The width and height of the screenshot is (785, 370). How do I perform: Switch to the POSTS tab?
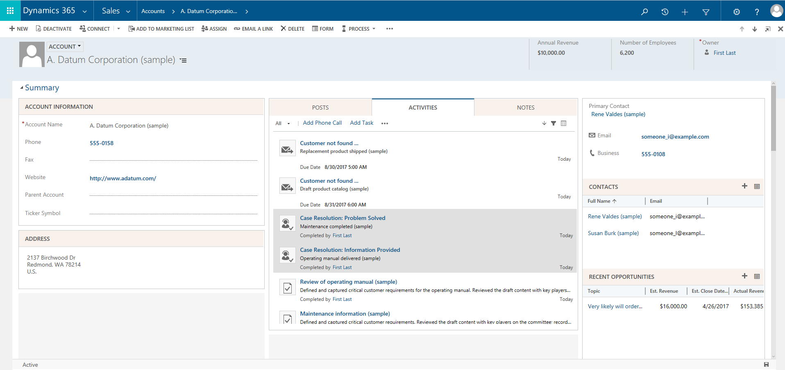point(320,108)
